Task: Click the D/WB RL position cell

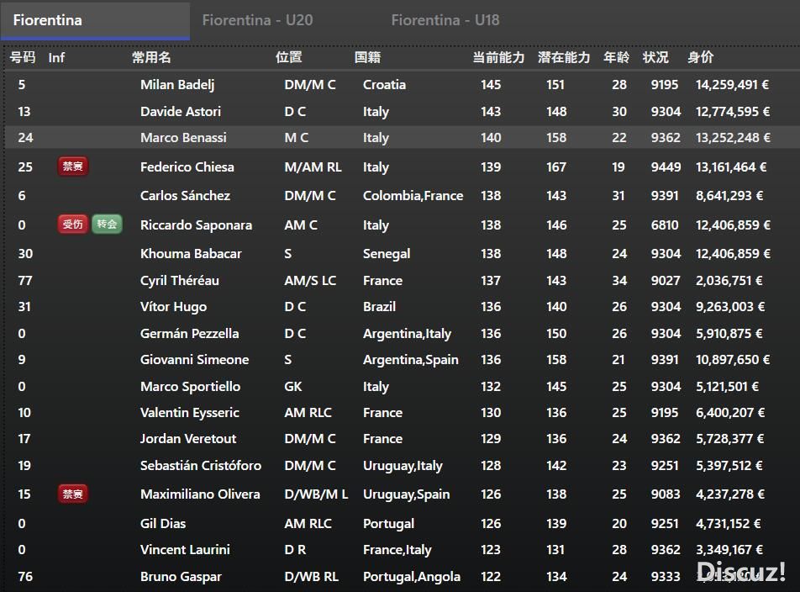Action: [x=311, y=577]
